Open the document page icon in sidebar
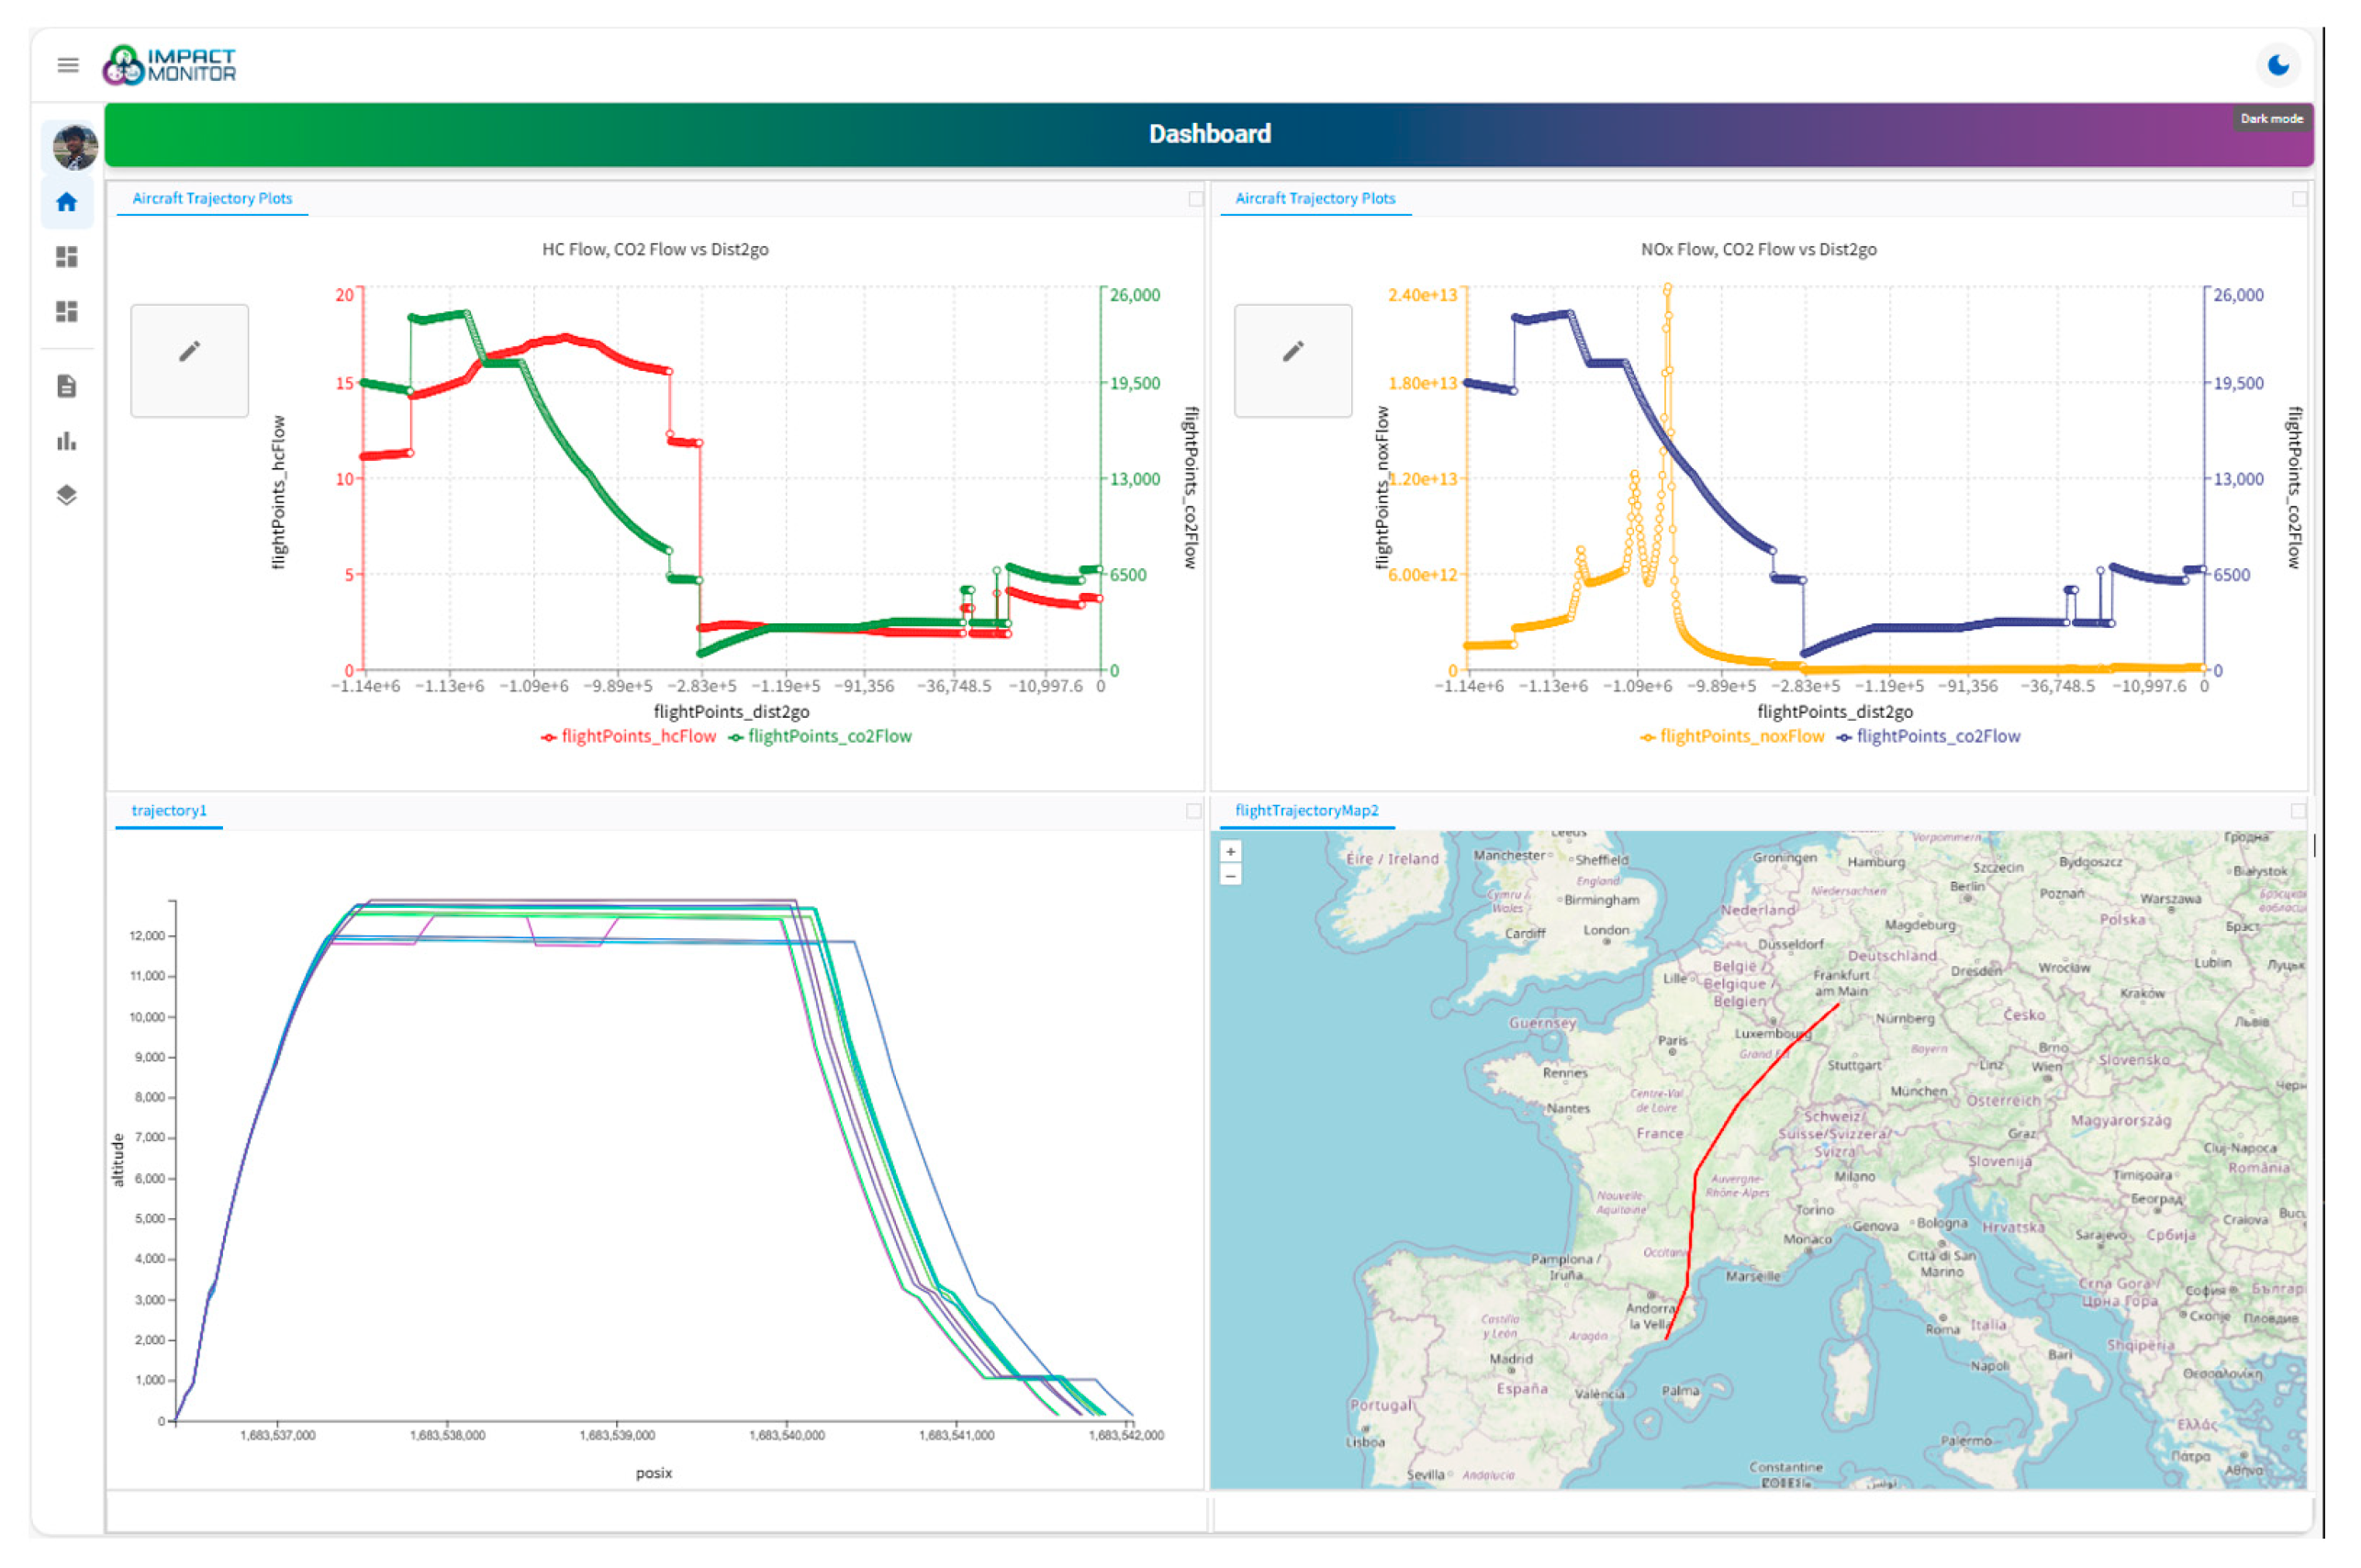2361x1568 pixels. 67,387
